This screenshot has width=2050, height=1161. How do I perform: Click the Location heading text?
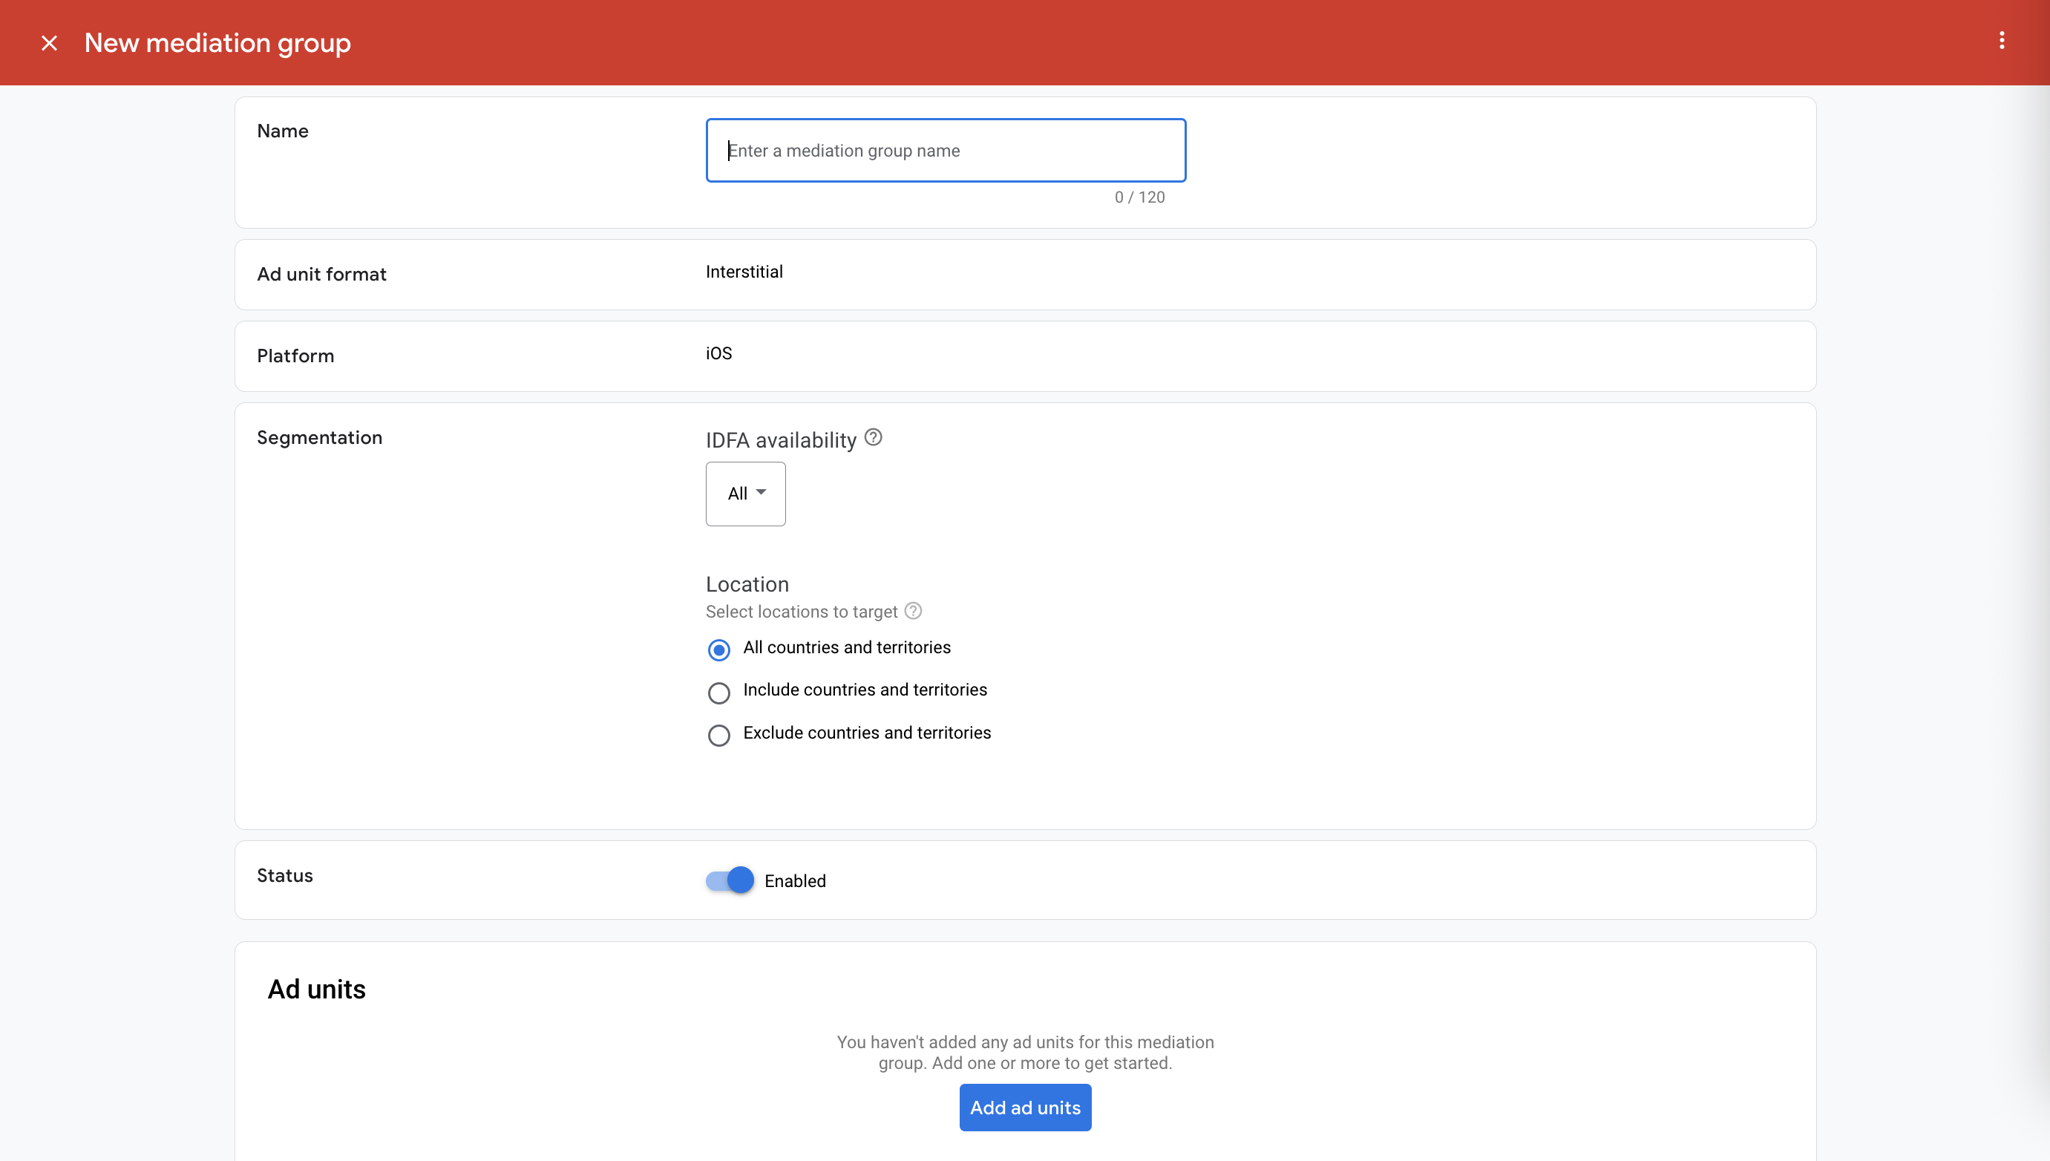[x=747, y=583]
